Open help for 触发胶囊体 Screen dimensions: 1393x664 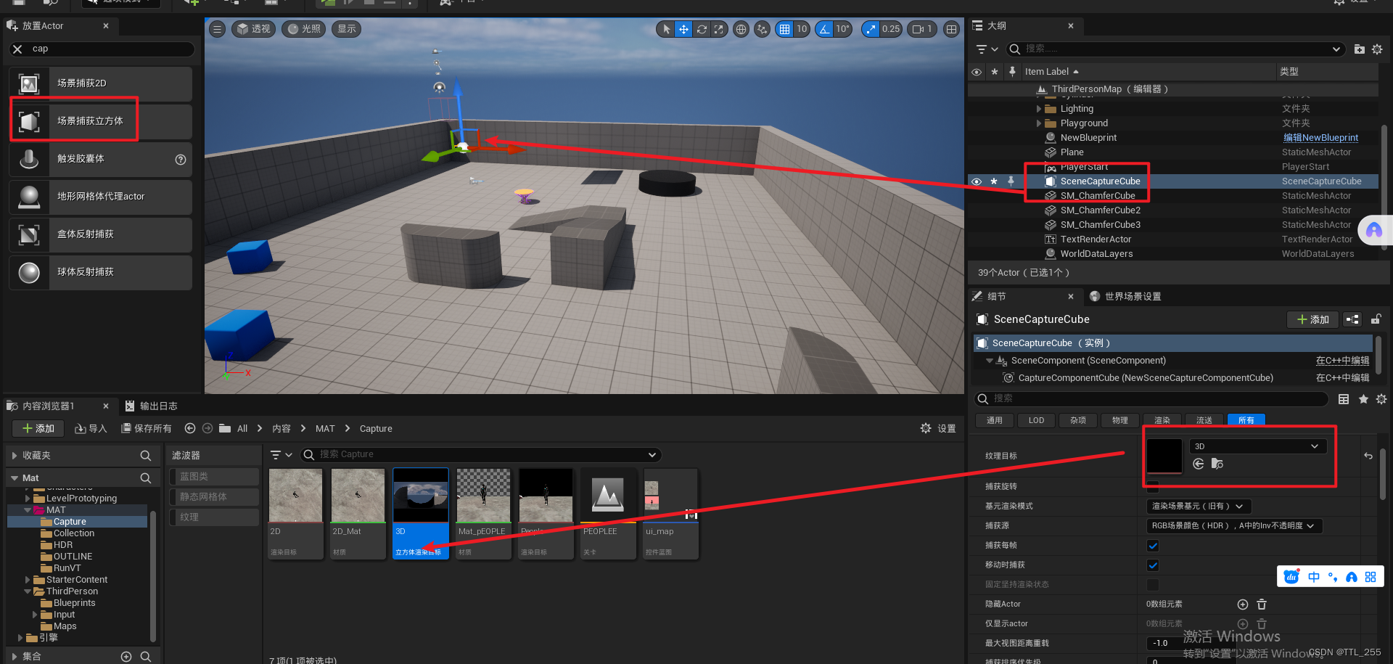[181, 160]
